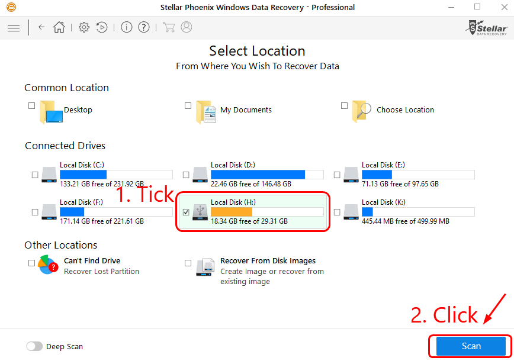Click 'Create Image or recover from existing image'

(x=272, y=276)
